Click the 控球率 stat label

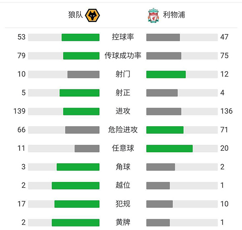pyautogui.click(x=123, y=37)
